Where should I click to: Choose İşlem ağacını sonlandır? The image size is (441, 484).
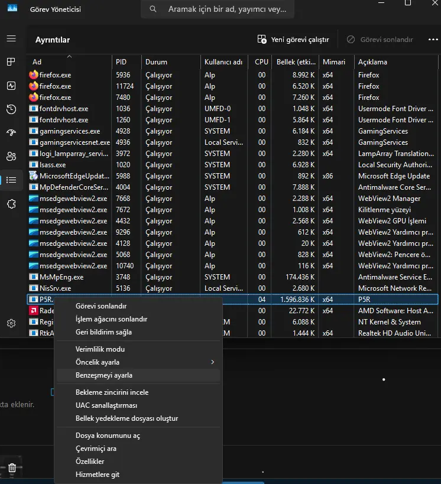tap(138, 319)
